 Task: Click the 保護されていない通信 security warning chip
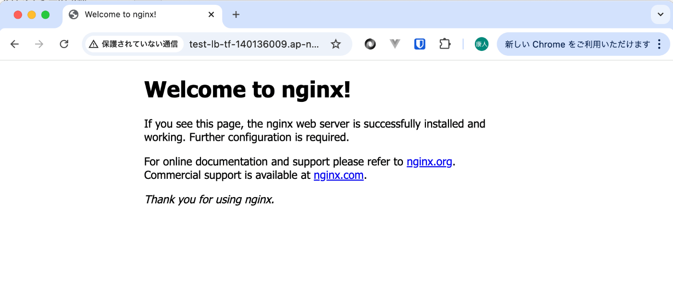click(x=134, y=44)
